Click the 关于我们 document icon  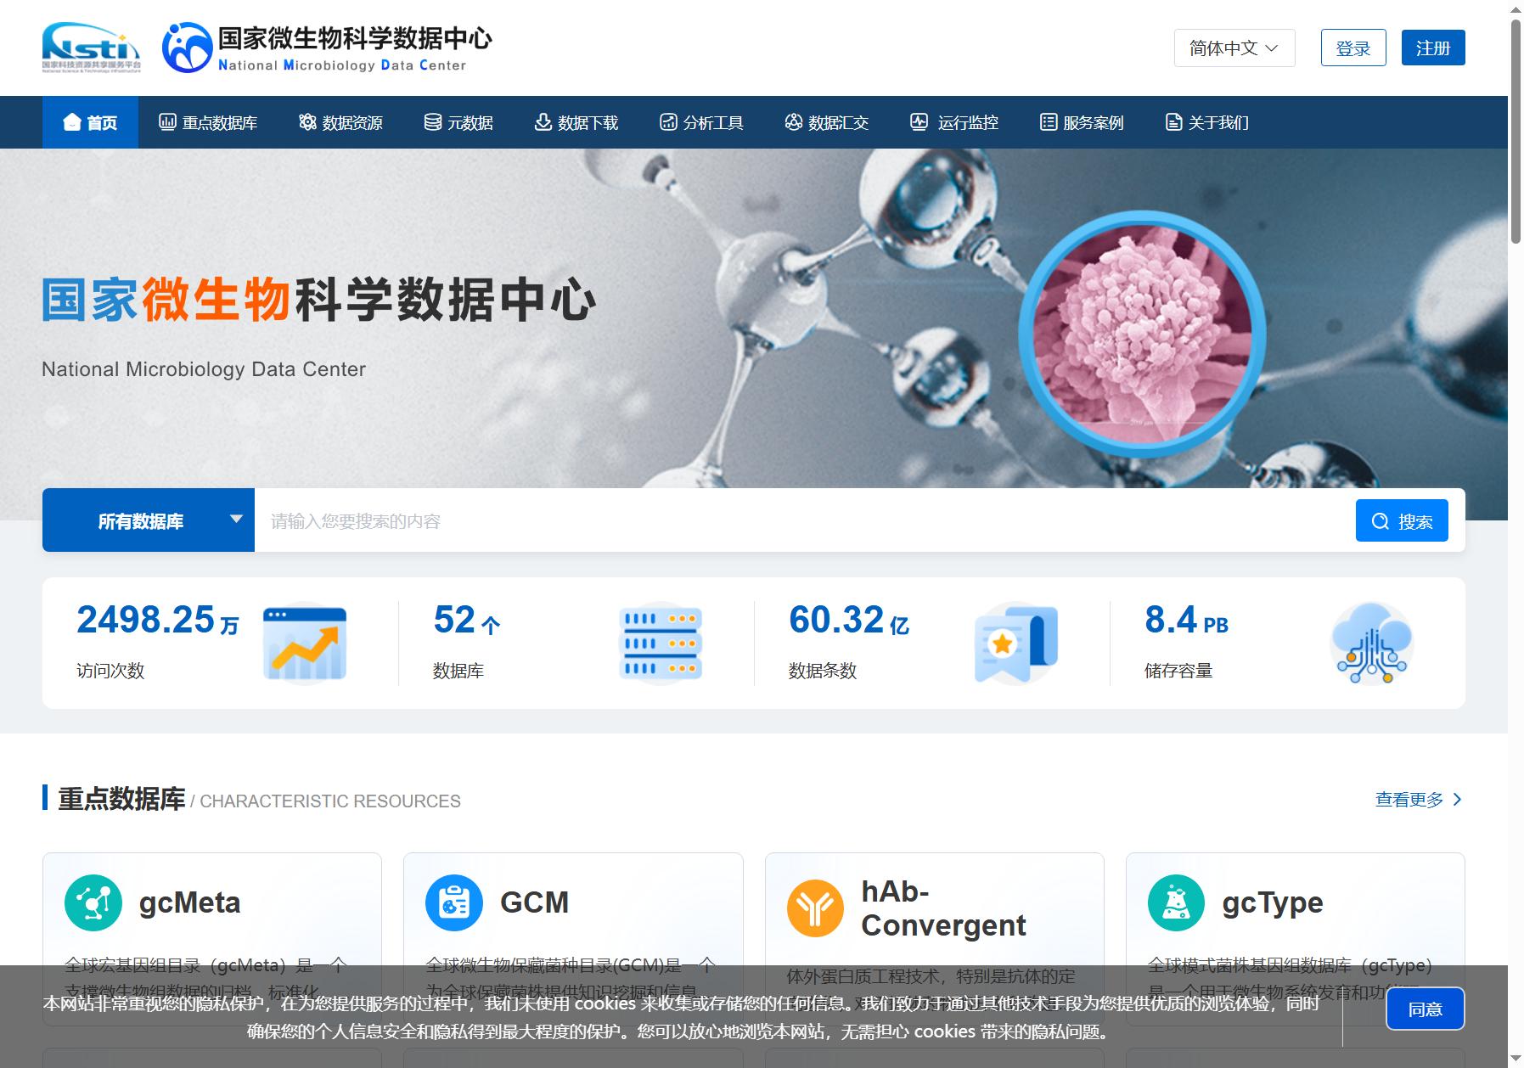tap(1173, 122)
